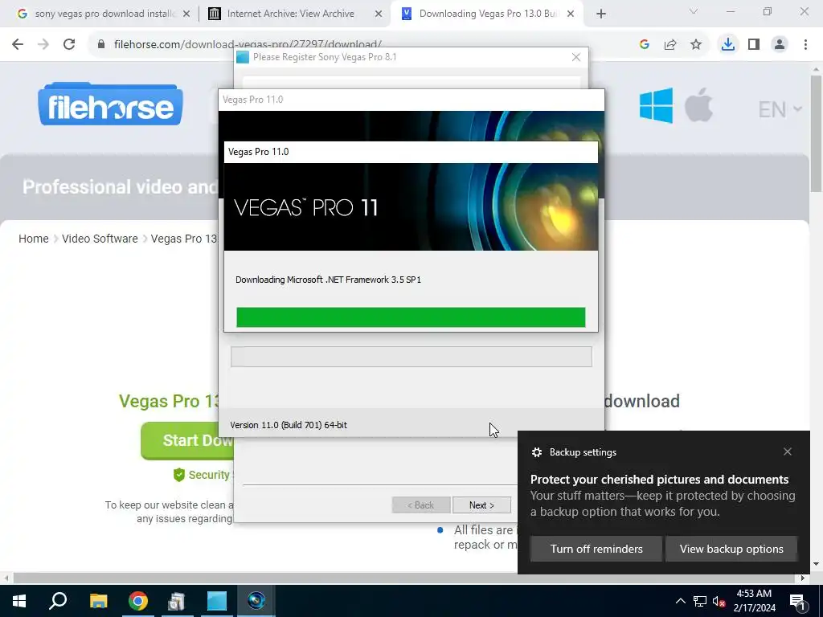Click Turn off reminders
The height and width of the screenshot is (617, 823).
pyautogui.click(x=596, y=549)
